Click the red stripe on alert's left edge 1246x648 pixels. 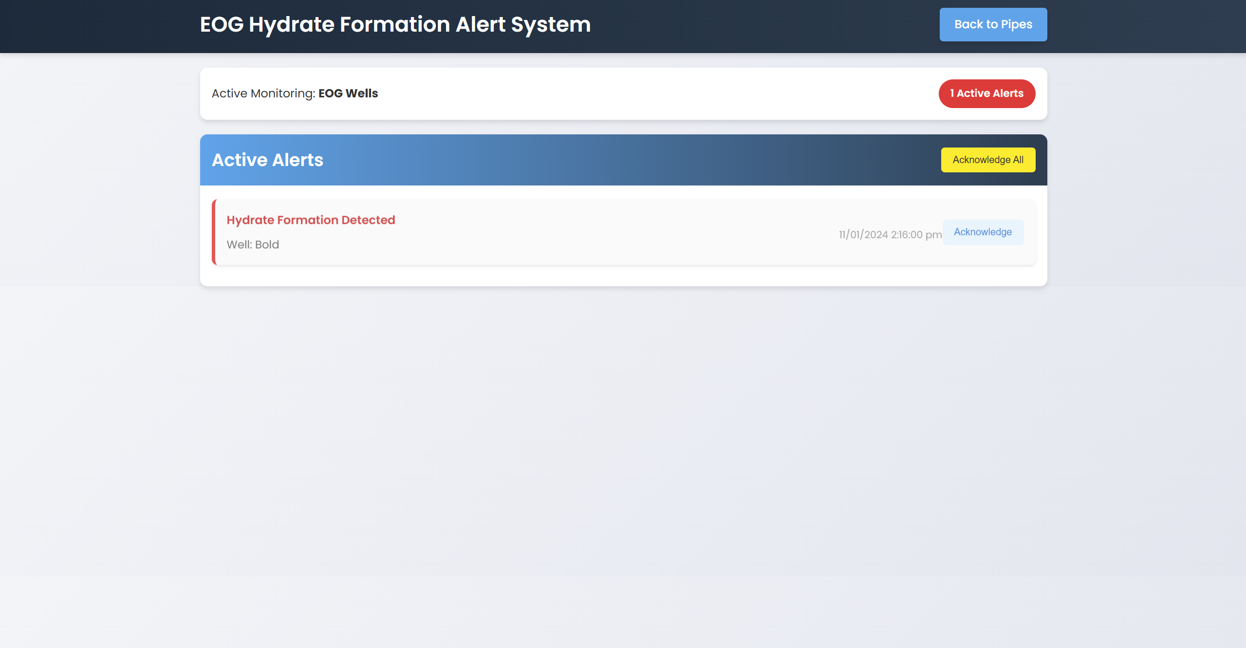(214, 232)
